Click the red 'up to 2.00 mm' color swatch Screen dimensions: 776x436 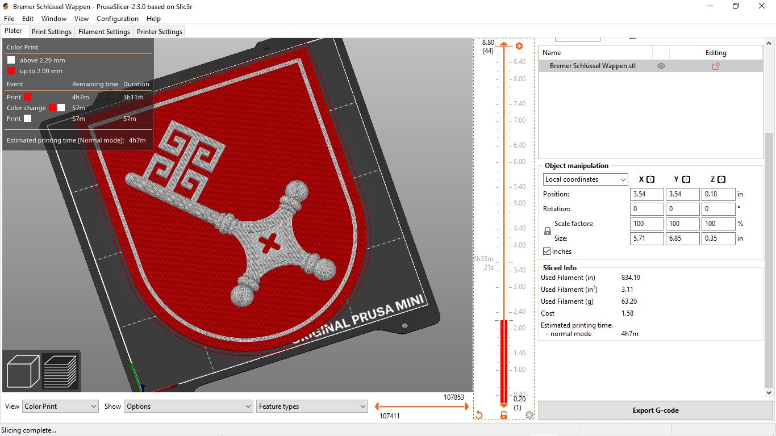click(11, 70)
